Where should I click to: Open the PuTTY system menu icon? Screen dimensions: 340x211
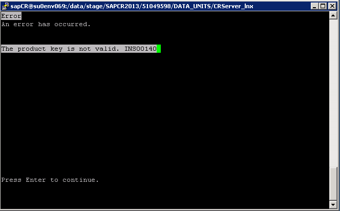pyautogui.click(x=5, y=6)
